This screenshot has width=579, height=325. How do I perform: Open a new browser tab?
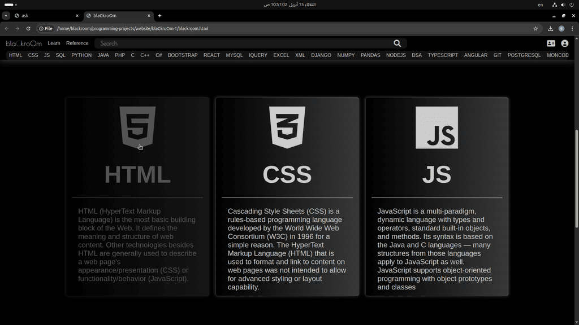tap(159, 15)
